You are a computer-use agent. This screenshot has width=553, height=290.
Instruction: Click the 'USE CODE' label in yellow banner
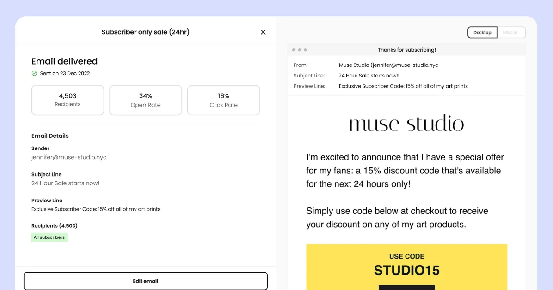click(x=406, y=256)
